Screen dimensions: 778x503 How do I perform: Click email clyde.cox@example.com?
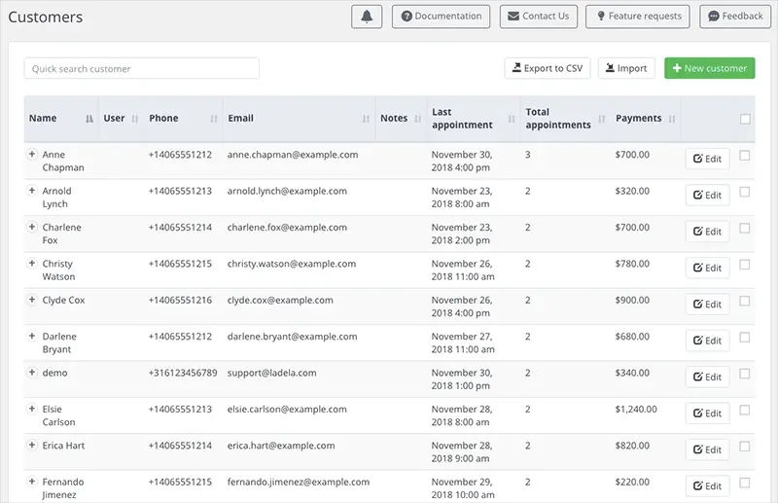point(280,301)
